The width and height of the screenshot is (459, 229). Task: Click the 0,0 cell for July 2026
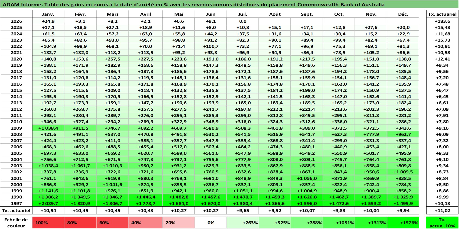point(243,21)
